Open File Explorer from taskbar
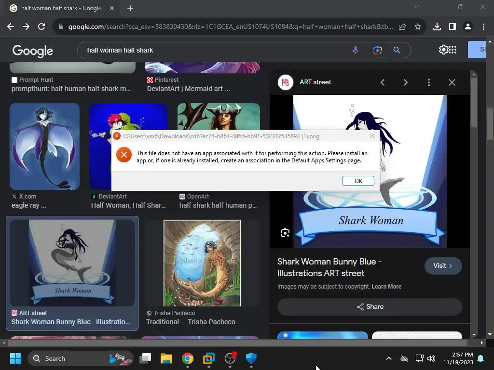Viewport: 494px width, 370px height. tap(166, 358)
